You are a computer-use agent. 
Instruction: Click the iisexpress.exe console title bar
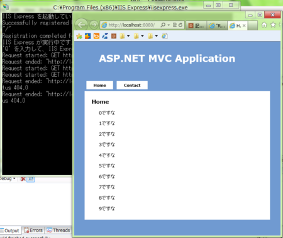click(x=120, y=8)
